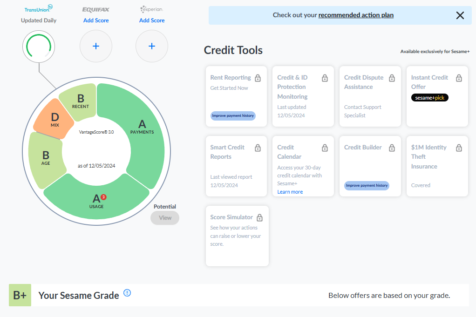
Task: Click the Equifax logo
Action: (95, 9)
